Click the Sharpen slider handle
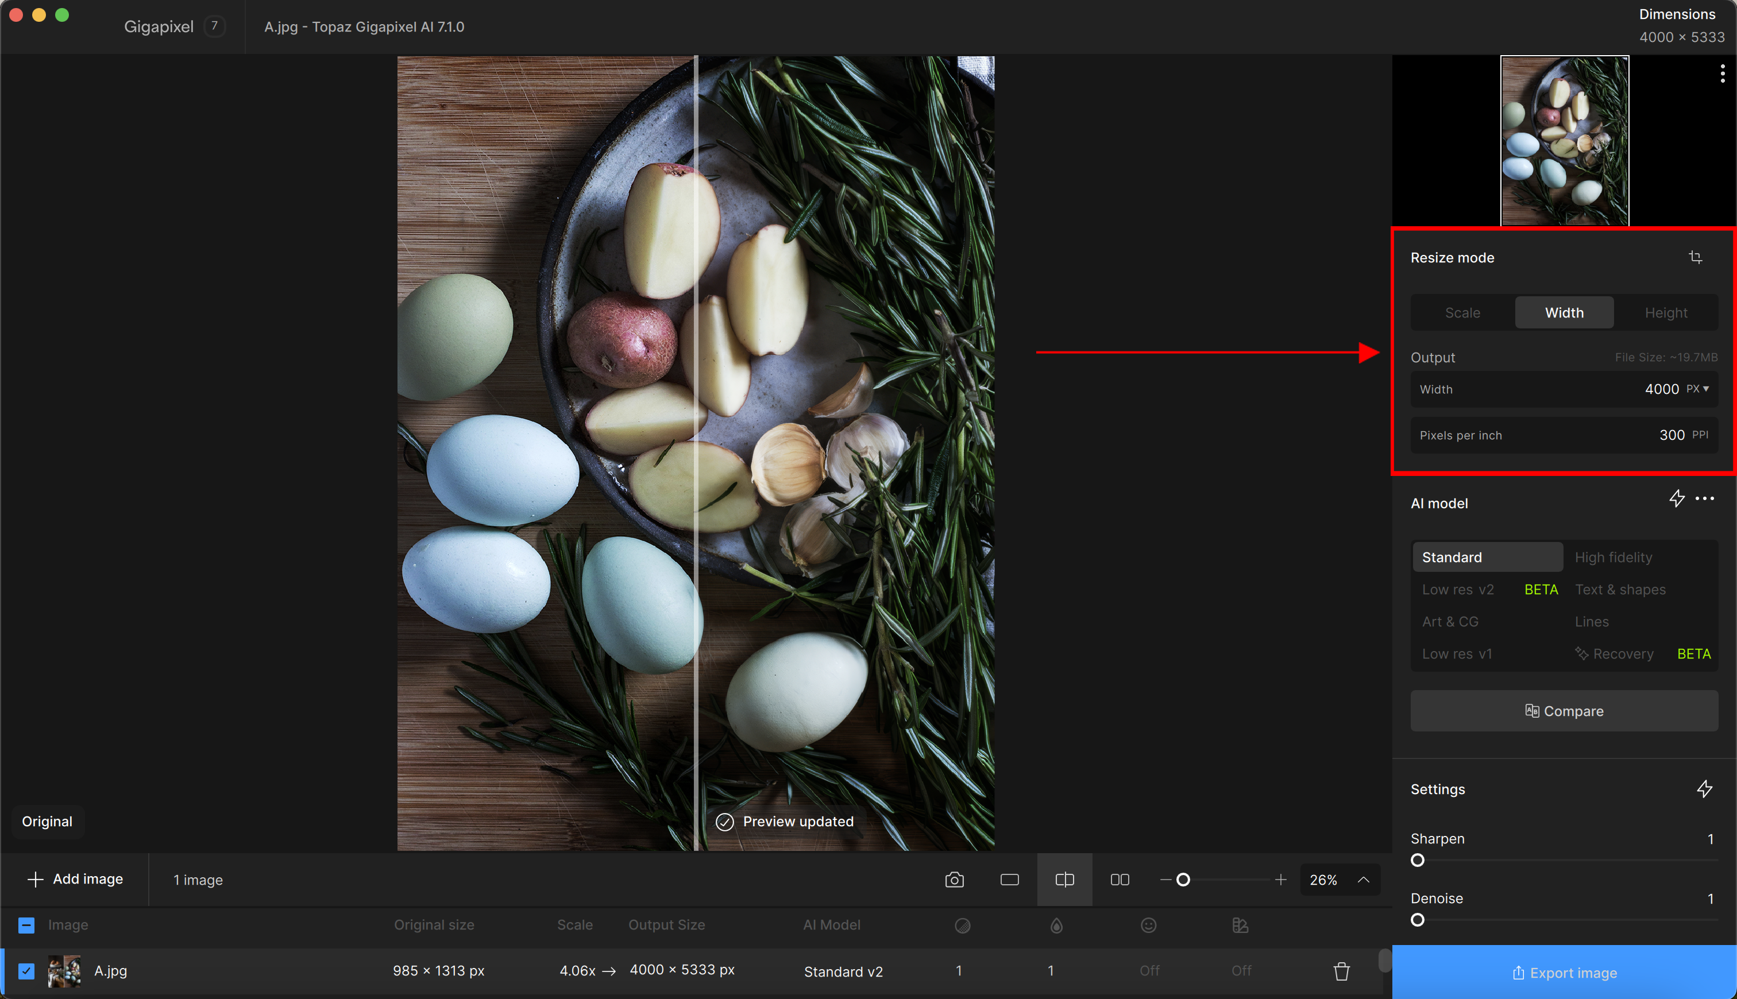The height and width of the screenshot is (999, 1737). tap(1417, 861)
